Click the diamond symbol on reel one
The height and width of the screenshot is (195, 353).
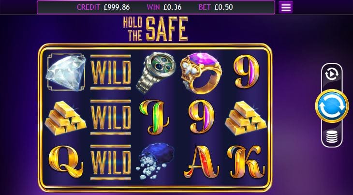pyautogui.click(x=66, y=72)
